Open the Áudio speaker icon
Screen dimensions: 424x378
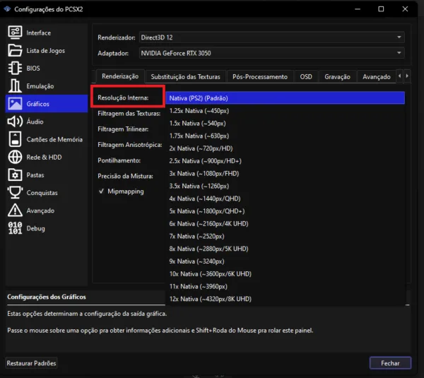pyautogui.click(x=15, y=122)
